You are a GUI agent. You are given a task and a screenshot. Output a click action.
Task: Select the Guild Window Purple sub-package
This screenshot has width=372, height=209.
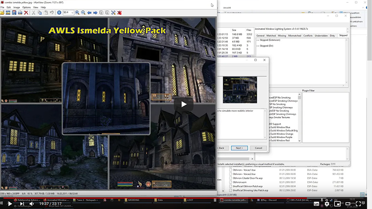click(x=281, y=137)
